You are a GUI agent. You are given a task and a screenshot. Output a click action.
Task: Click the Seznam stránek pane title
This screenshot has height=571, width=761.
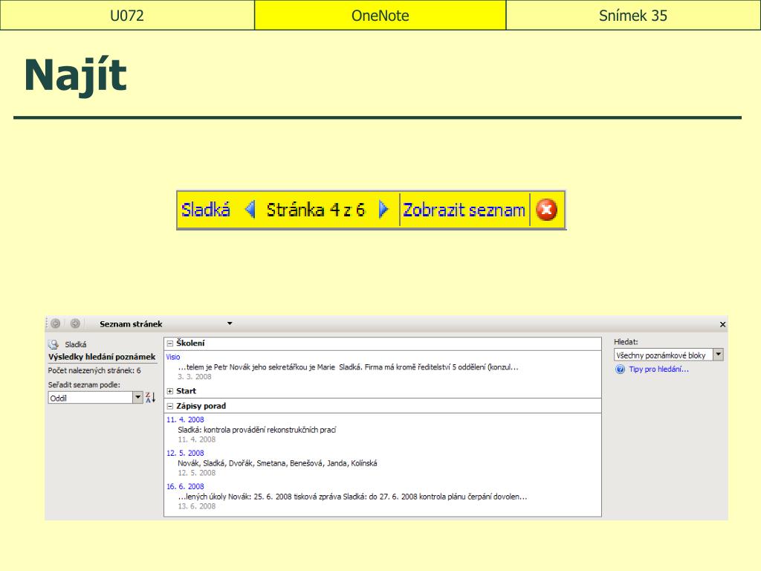[x=131, y=324]
